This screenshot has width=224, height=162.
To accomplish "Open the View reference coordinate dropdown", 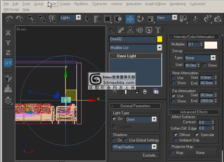I will pyautogui.click(x=175, y=17).
